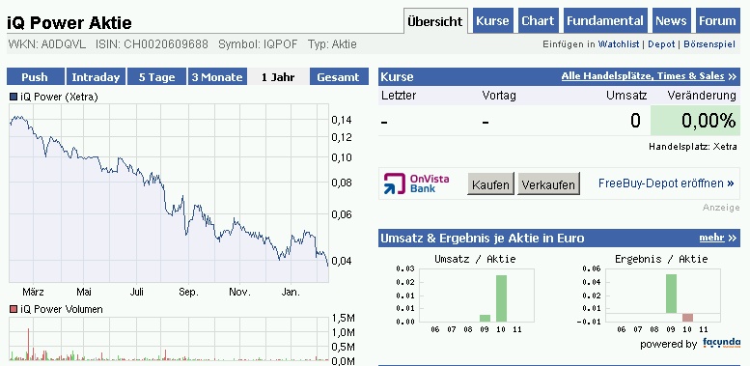Viewport: 750px width, 366px height.
Task: Open the Fundamental tab
Action: (605, 21)
